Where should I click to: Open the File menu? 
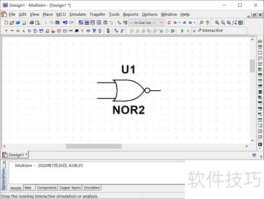point(12,14)
